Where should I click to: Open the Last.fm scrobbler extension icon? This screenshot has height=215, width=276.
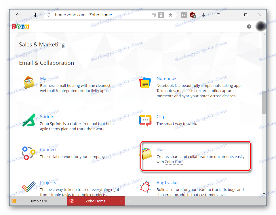click(x=184, y=15)
